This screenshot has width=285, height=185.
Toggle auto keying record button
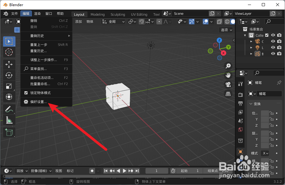[x=92, y=171]
